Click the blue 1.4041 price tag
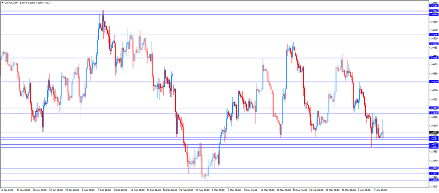This screenshot has height=193, width=439. coord(434,139)
